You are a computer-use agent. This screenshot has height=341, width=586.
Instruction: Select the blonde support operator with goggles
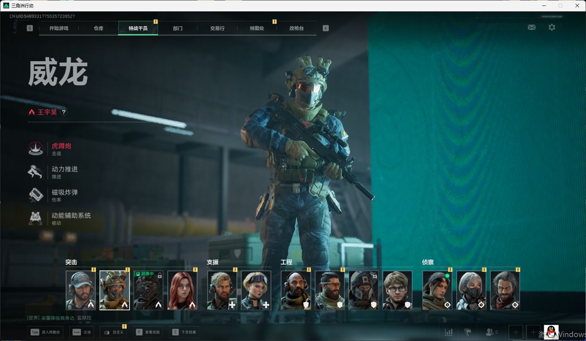256,290
